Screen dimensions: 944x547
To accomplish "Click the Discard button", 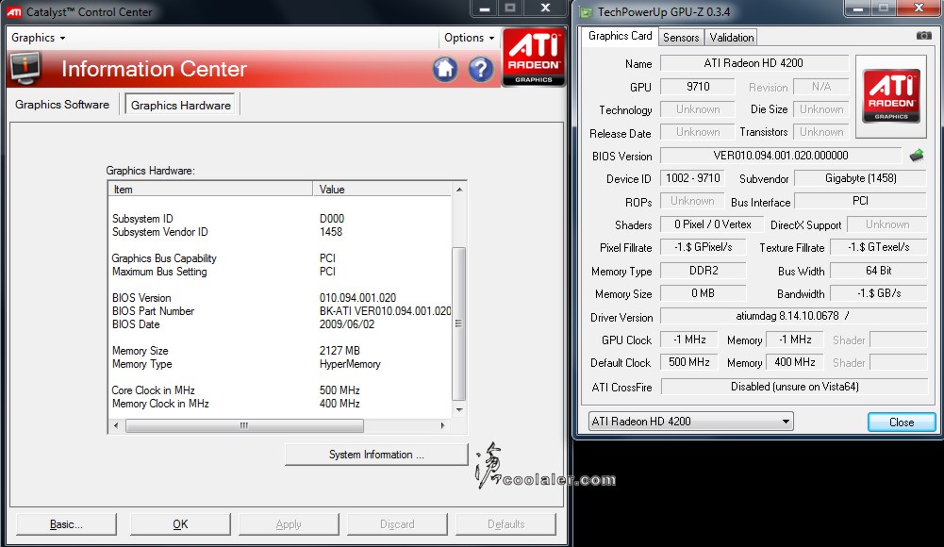I will [x=397, y=524].
